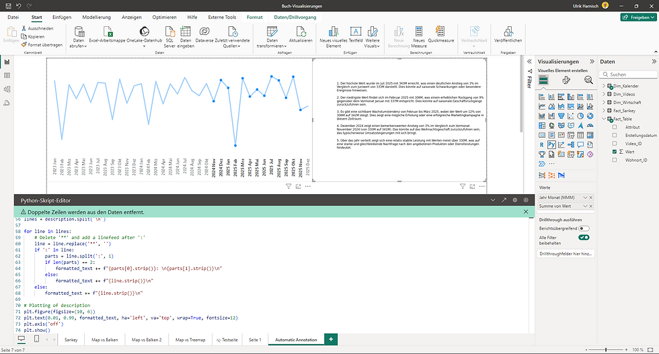The height and width of the screenshot is (354, 659).
Task: Dismiss the duplicate rows warning banner
Action: (526, 212)
